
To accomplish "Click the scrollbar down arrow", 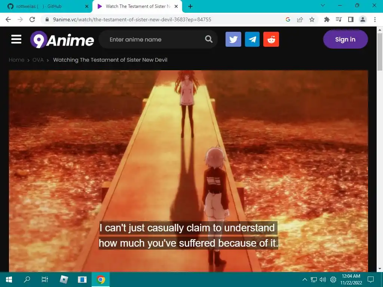I will 380,269.
